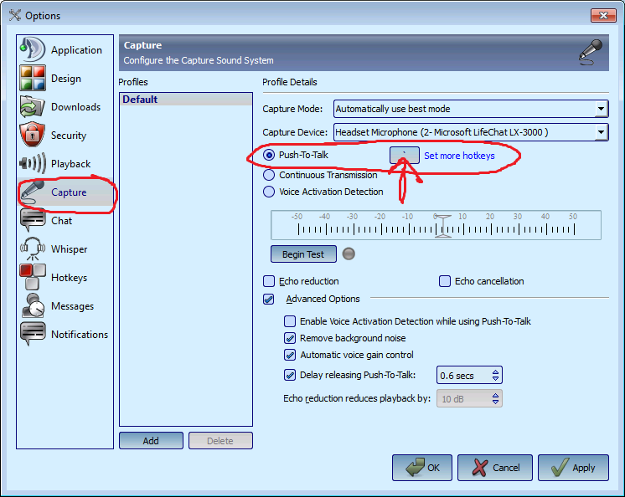Image resolution: width=625 pixels, height=497 pixels.
Task: Click the microphone icon in Capture header
Action: [x=591, y=52]
